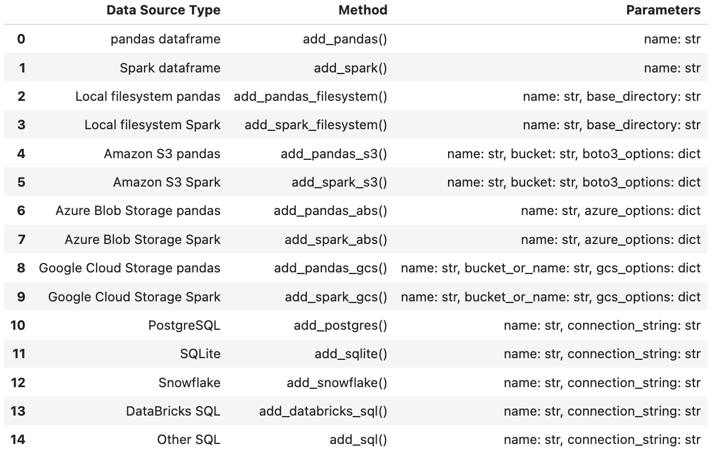Select the Local filesystem Spark cell
This screenshot has height=449, width=712.
click(152, 125)
